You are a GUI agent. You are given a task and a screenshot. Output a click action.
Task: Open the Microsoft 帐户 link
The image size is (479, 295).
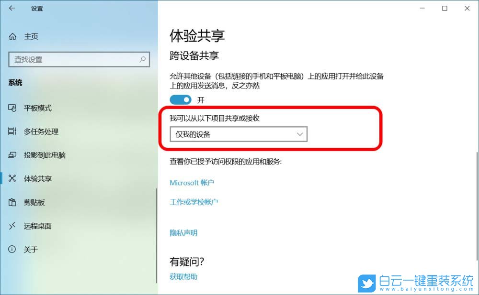click(x=192, y=183)
